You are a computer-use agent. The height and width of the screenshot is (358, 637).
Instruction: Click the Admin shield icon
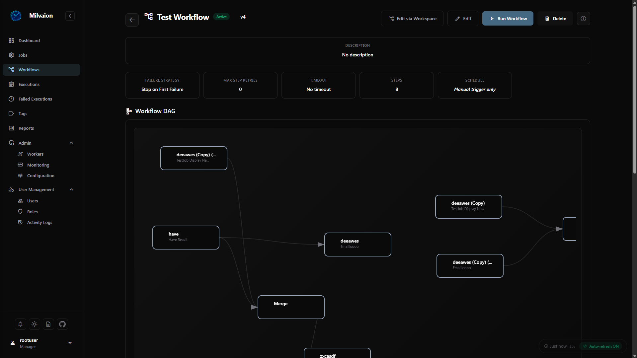click(x=11, y=143)
